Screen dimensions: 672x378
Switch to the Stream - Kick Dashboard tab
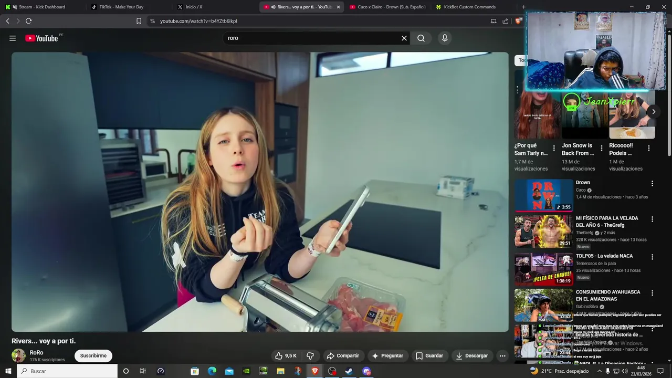coord(42,7)
